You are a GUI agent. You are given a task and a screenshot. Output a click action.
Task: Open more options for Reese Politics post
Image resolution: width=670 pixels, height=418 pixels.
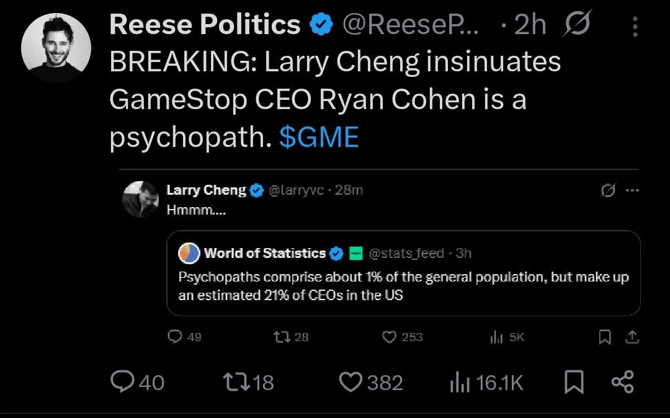click(635, 26)
